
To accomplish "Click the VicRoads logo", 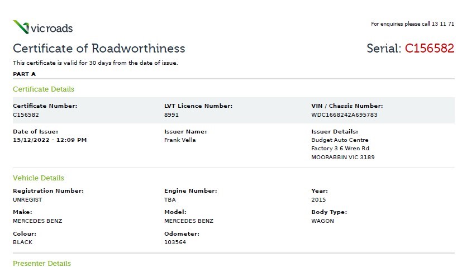I will coord(42,27).
